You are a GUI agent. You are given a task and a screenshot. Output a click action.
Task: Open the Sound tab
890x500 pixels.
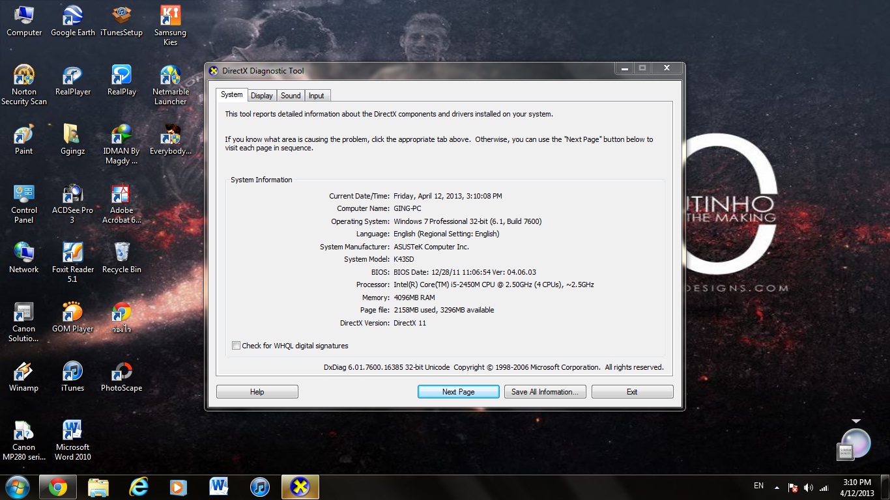291,96
